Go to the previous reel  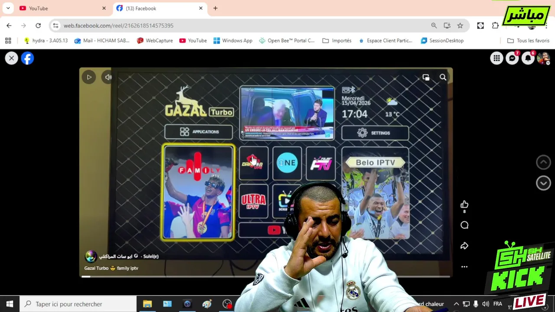(x=543, y=162)
